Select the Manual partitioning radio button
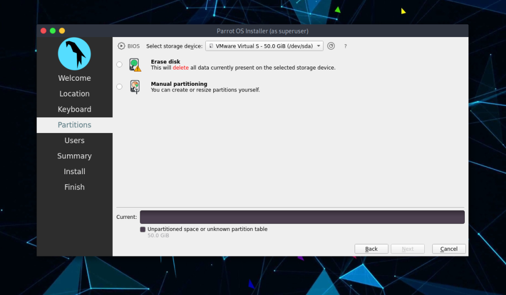Viewport: 506px width, 295px height. pos(119,87)
